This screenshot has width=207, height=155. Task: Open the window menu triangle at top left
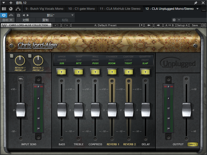[4, 3]
